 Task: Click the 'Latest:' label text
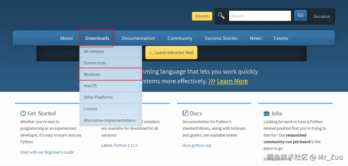coord(107,145)
